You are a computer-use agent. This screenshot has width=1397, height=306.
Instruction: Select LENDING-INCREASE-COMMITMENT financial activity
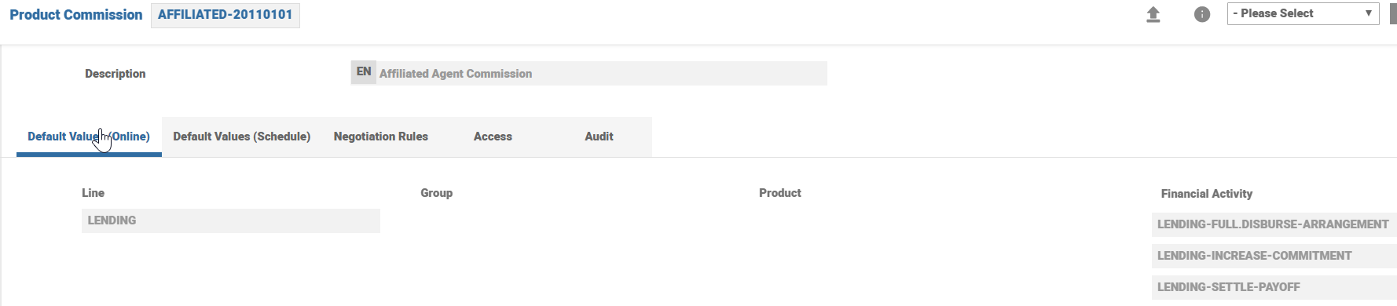coord(1274,256)
